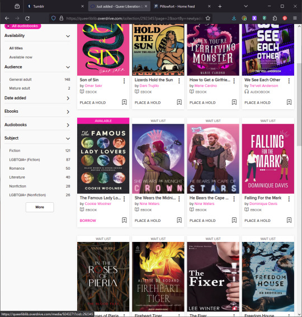The height and width of the screenshot is (317, 302).
Task: Collapse the Audience filter section
Action: tap(37, 67)
